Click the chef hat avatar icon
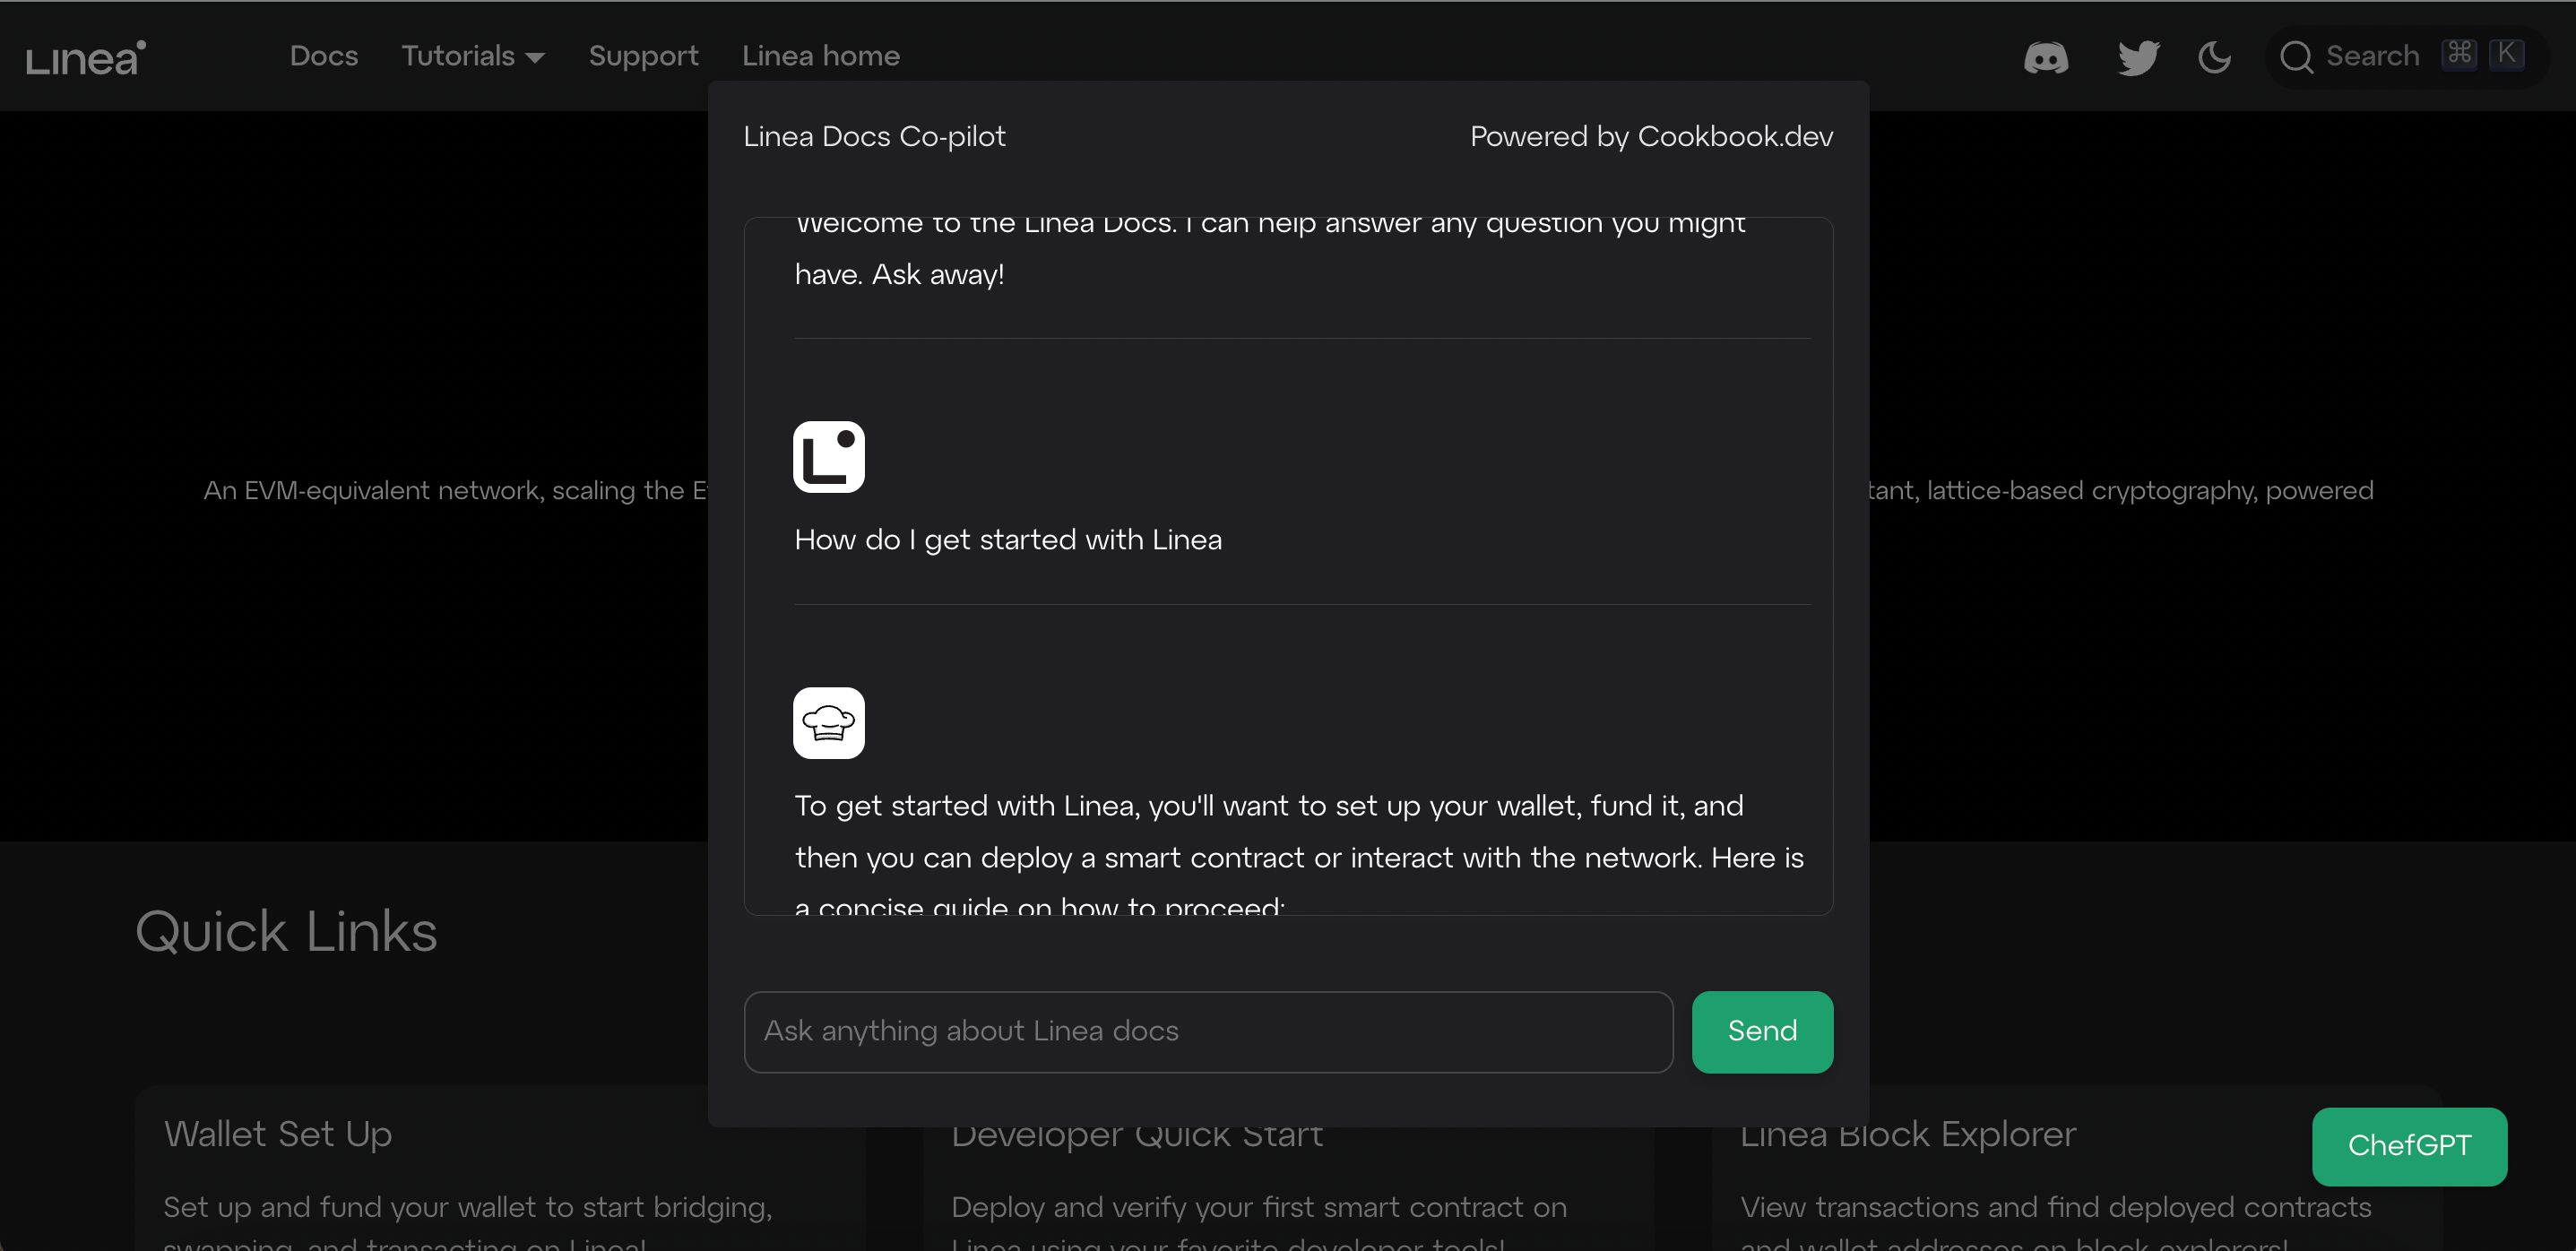The height and width of the screenshot is (1251, 2576). (x=829, y=723)
